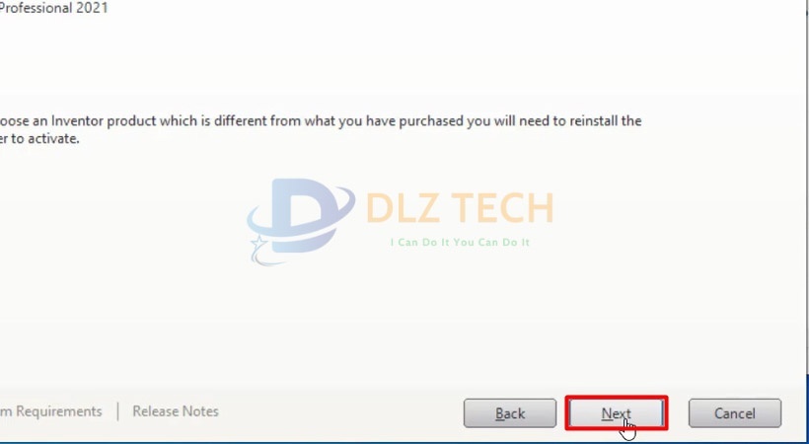
Task: Click the DLZ TECH watermark D logo
Action: (x=301, y=217)
